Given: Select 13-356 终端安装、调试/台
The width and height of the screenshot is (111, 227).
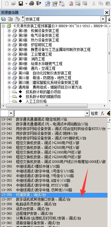Looking at the screenshot, I should [54, 195].
